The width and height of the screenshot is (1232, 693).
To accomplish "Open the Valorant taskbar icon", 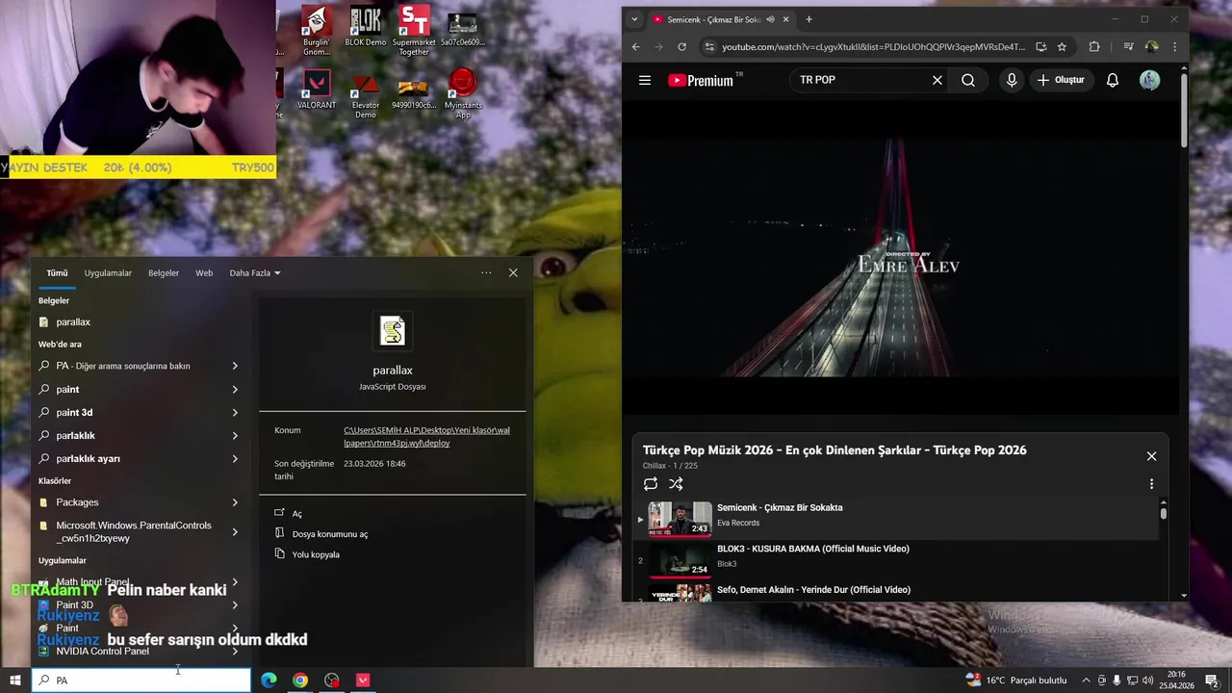I will tap(363, 680).
